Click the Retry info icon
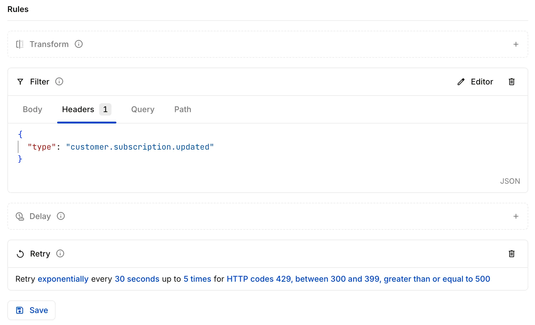Viewport: 535px width, 325px height. coord(60,254)
